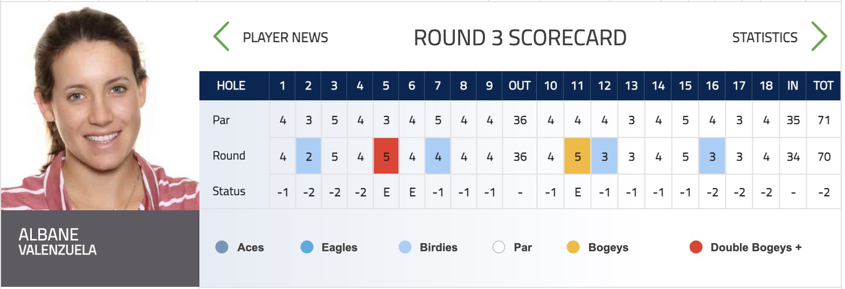This screenshot has height=289, width=845.
Task: Click the Round 3 Scorecard heading
Action: click(520, 38)
